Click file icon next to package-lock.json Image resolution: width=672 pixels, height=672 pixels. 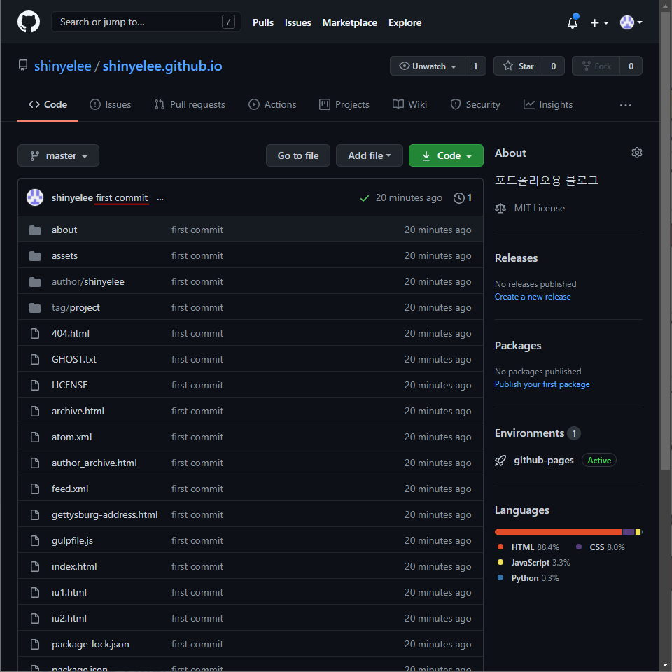click(x=35, y=644)
